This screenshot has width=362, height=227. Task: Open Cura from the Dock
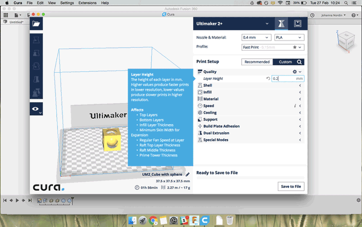(204, 220)
